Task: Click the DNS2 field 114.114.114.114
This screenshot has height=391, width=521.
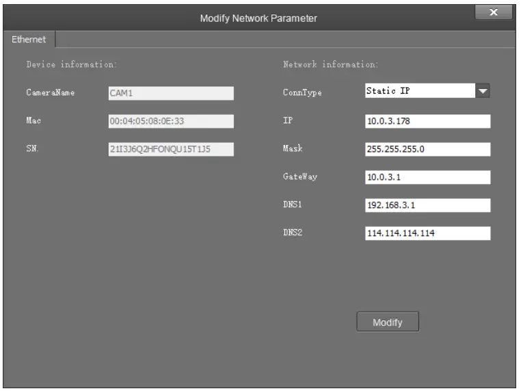Action: (x=427, y=233)
